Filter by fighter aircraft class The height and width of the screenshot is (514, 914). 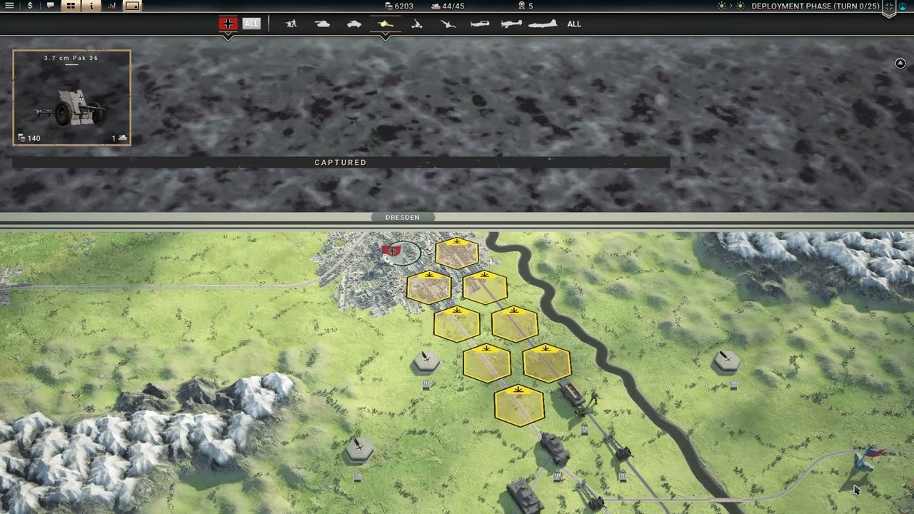(480, 24)
